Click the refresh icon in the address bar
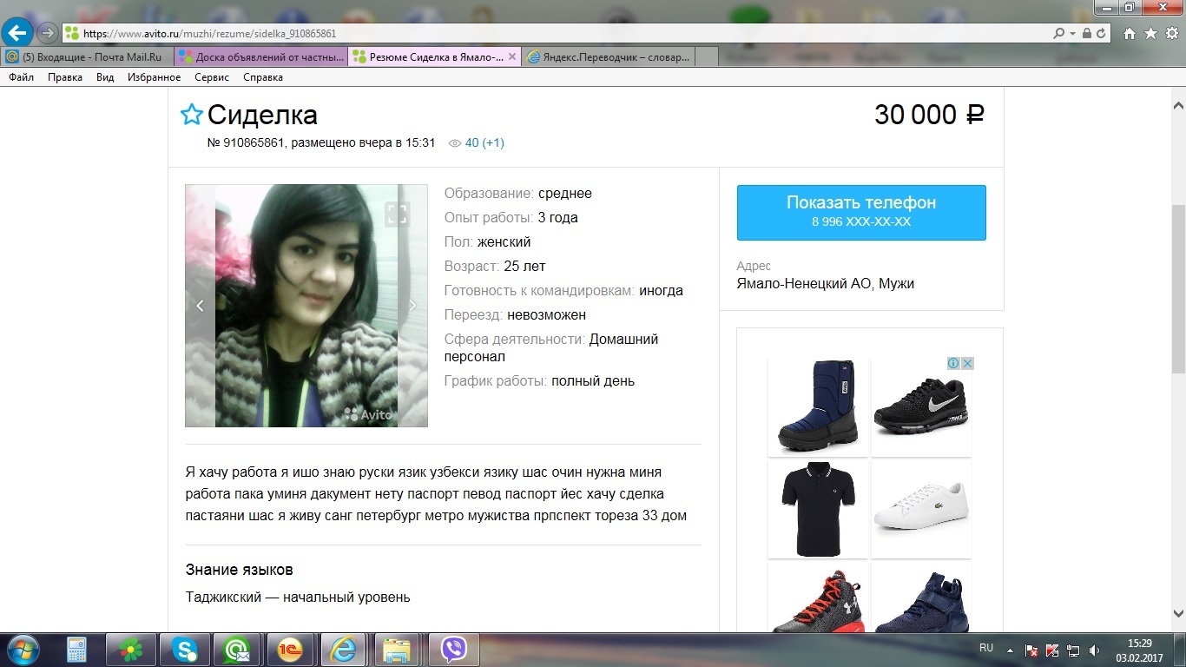Viewport: 1186px width, 667px height. coord(1101,34)
